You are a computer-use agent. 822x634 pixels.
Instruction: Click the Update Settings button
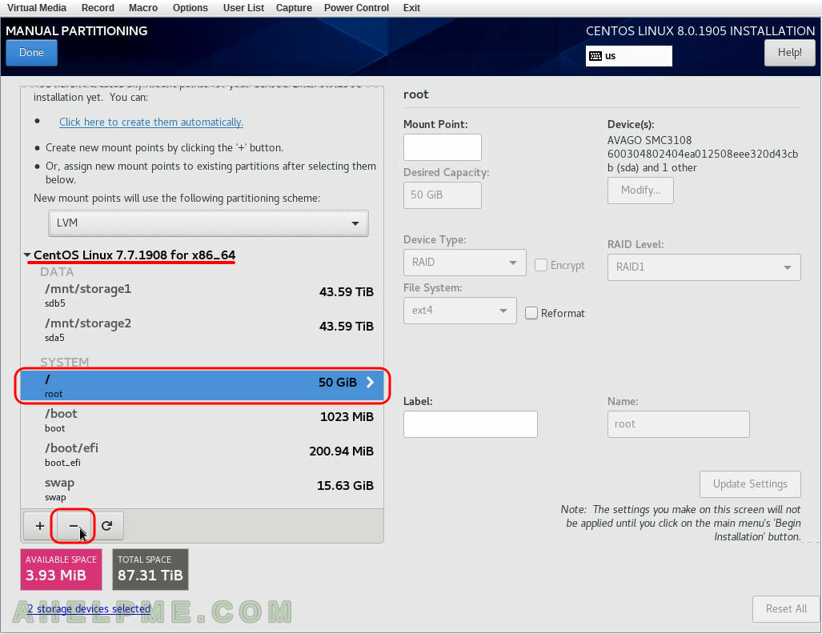point(750,484)
